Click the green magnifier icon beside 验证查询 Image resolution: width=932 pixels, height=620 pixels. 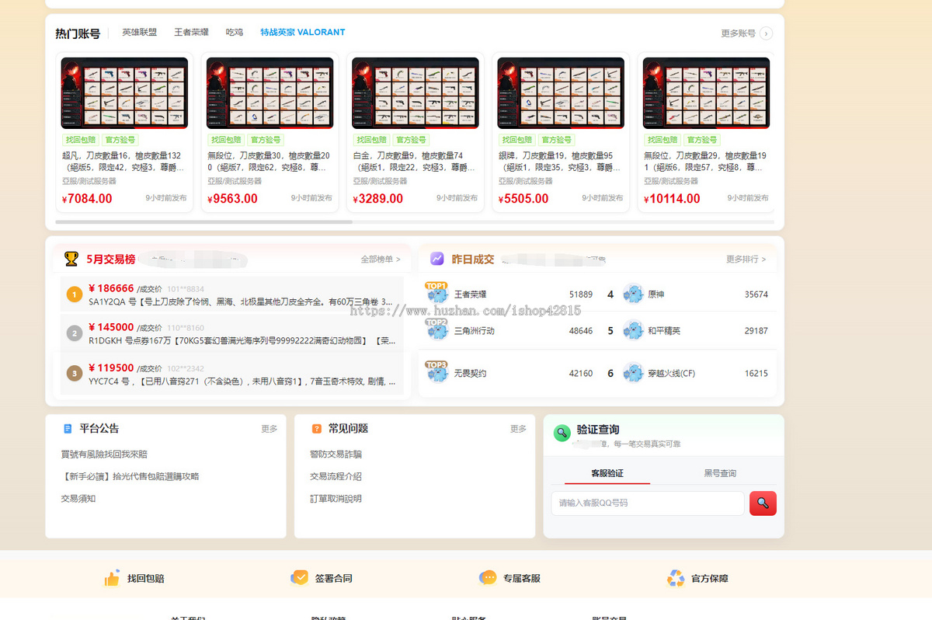point(562,433)
